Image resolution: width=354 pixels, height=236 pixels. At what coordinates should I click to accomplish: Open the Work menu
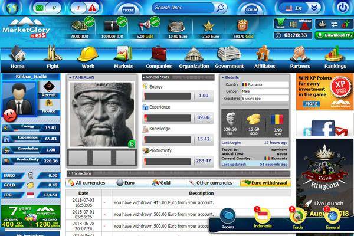coord(88,57)
